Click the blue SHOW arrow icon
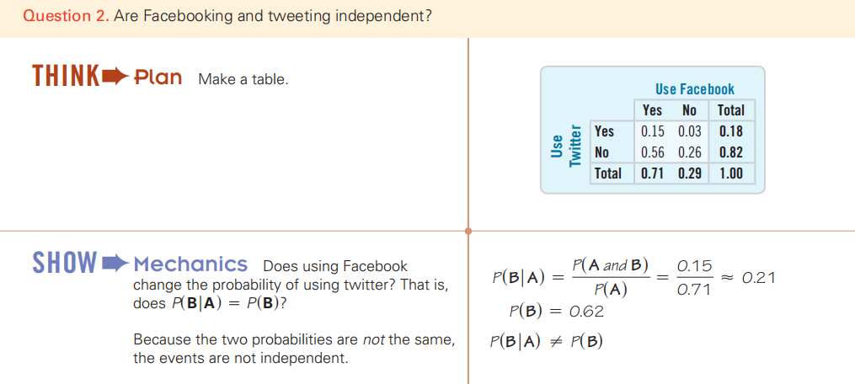Viewport: 855px width, 384px height. pyautogui.click(x=115, y=263)
